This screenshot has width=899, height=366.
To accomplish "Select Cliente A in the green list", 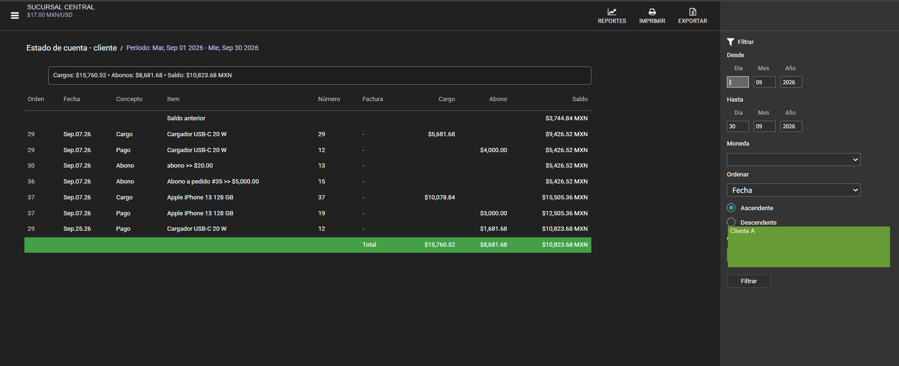I will 742,231.
